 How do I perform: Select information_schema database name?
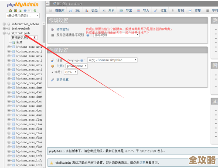click(25, 24)
